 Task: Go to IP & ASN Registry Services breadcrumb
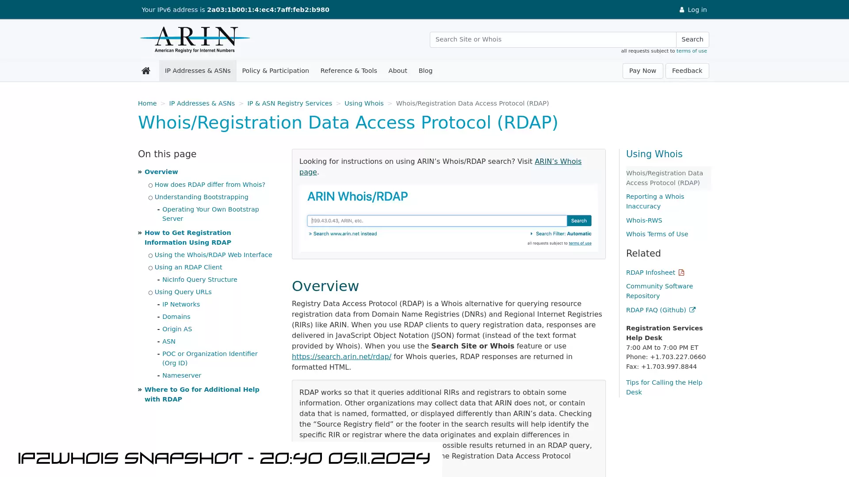point(290,103)
